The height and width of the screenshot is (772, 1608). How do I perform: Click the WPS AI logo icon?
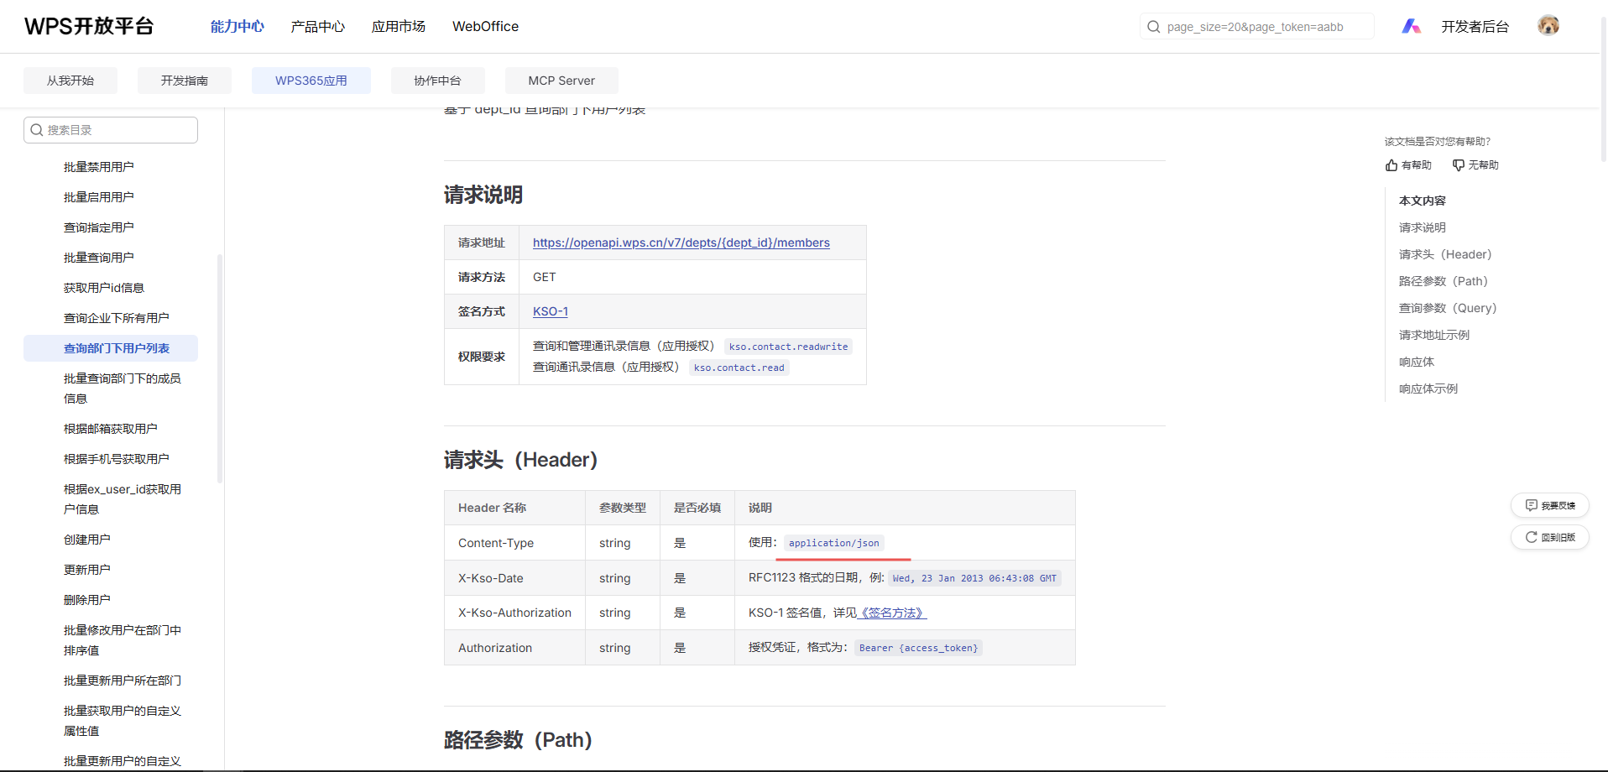(x=1411, y=27)
